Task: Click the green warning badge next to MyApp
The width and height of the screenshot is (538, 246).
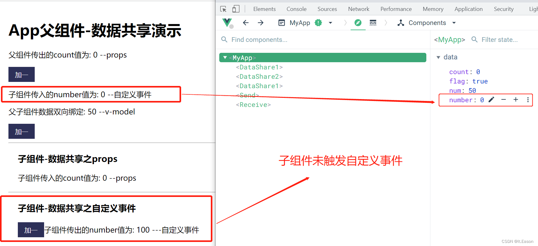Action: 318,23
